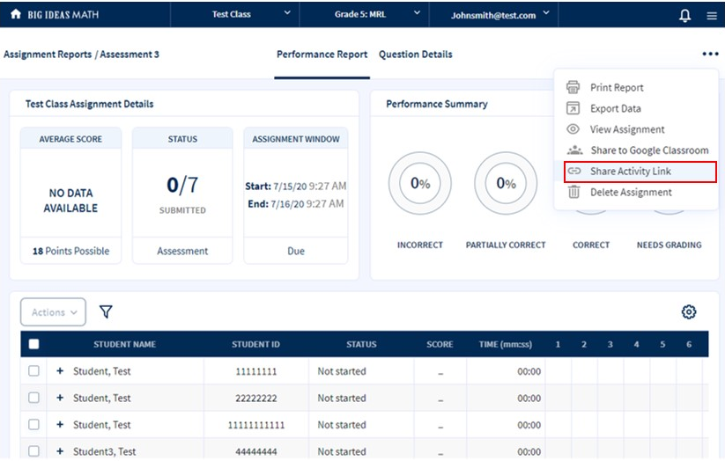Click the INCORRECT 0% progress ring
725x461 pixels.
tap(420, 183)
